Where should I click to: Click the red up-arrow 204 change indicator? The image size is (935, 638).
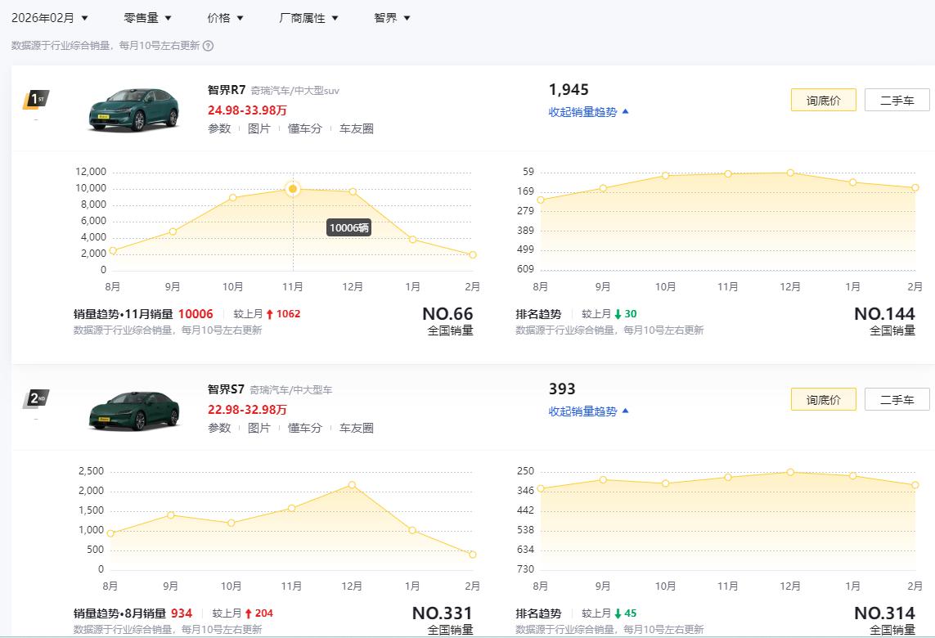point(258,613)
